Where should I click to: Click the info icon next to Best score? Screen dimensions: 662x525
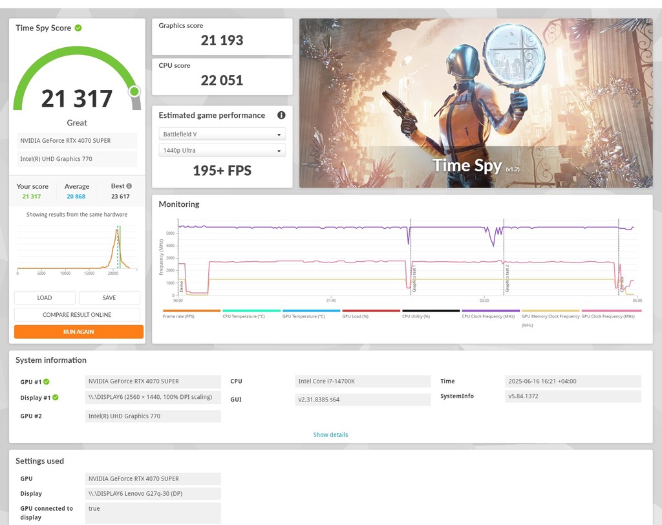[x=129, y=186]
